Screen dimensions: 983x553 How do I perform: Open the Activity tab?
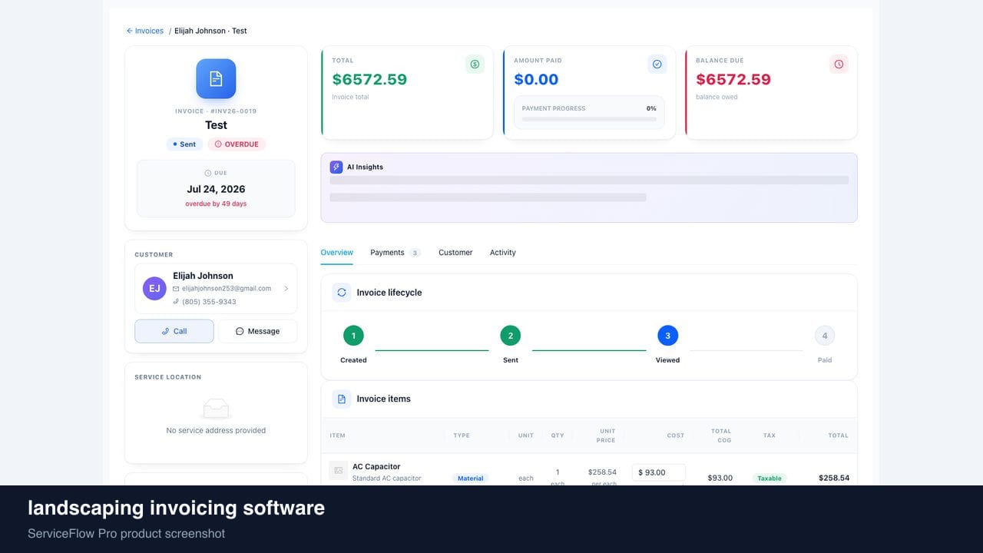(x=503, y=253)
